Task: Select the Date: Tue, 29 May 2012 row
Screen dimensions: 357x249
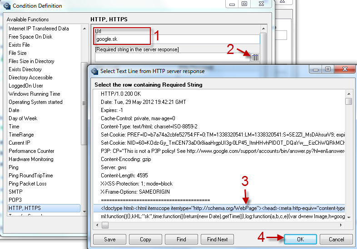Action: [219, 102]
